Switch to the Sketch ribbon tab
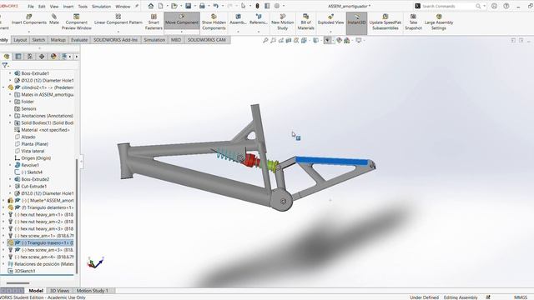 tap(38, 40)
